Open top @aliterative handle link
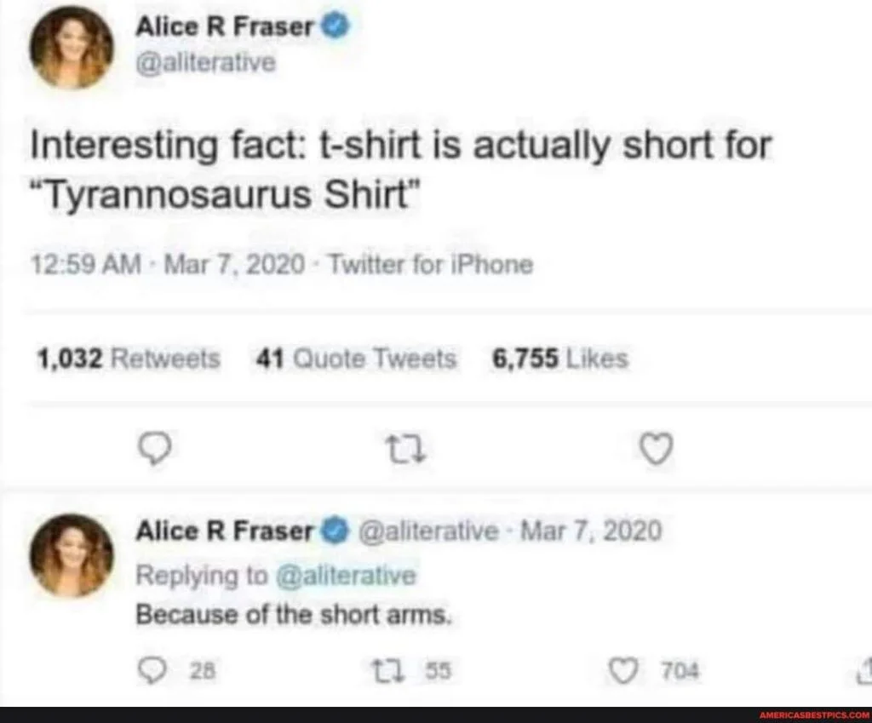The height and width of the screenshot is (723, 872). 206,62
